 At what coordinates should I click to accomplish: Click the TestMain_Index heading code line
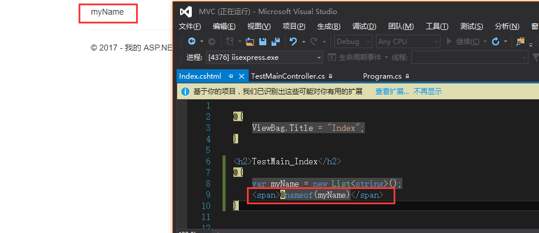[287, 161]
